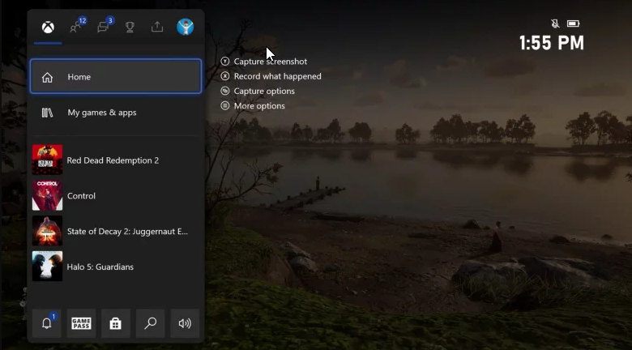Launch State of Decay 2: Juggernaut Edition
This screenshot has height=350, width=632.
(116, 232)
